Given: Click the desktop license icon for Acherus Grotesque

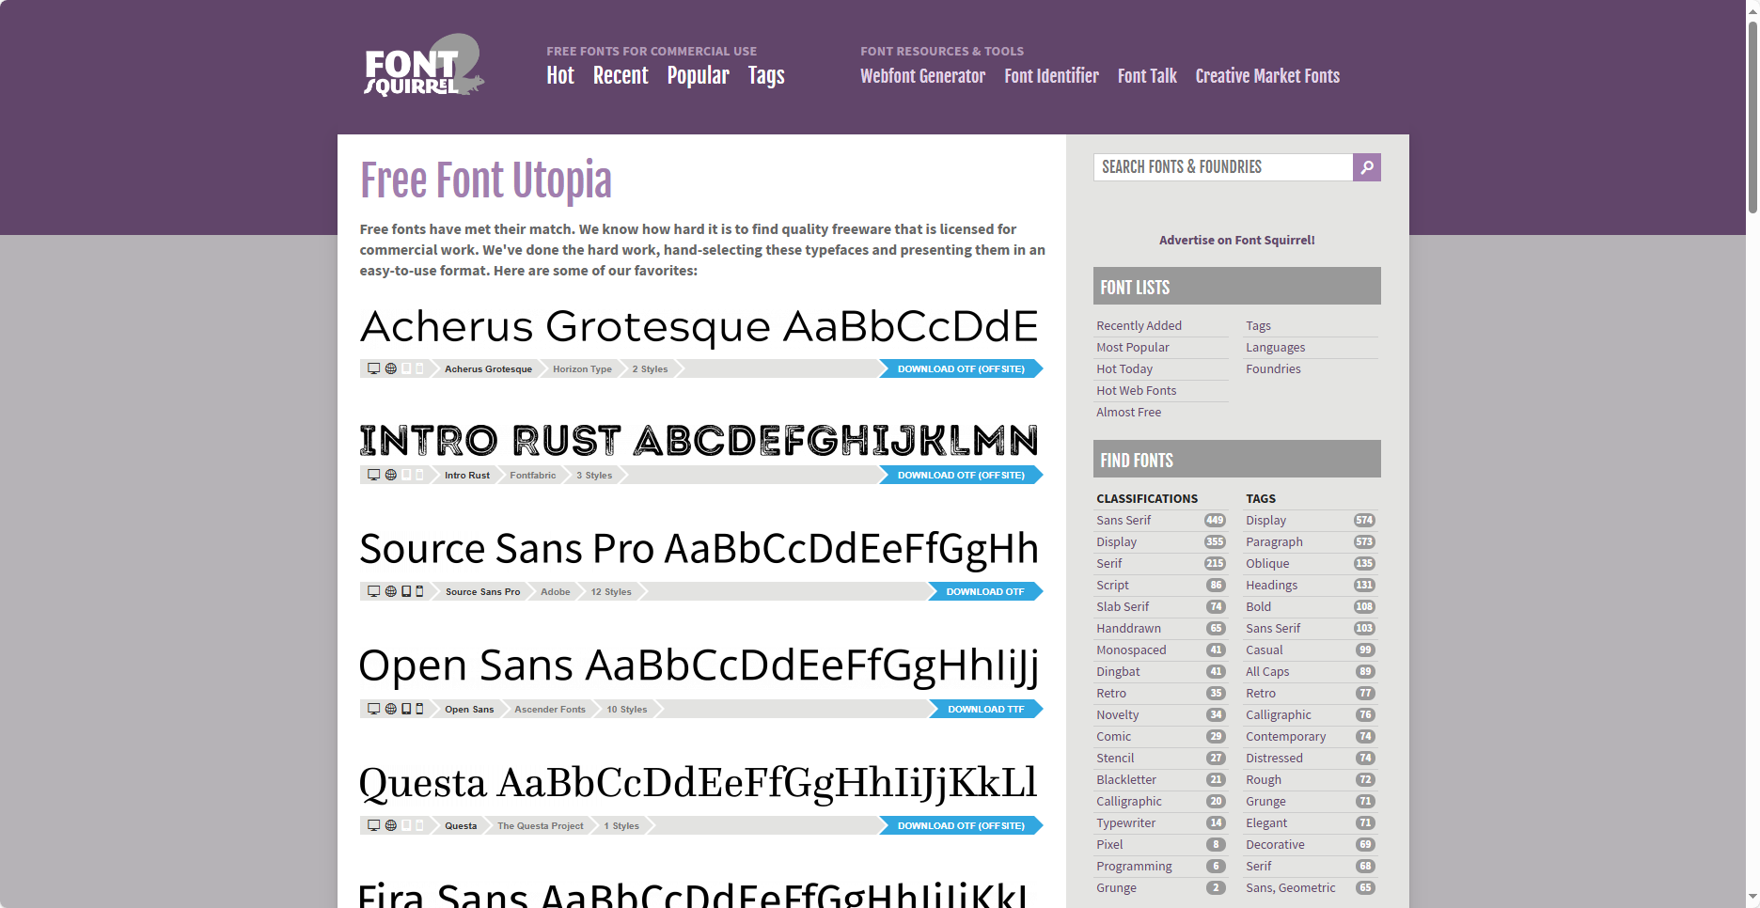Looking at the screenshot, I should 373,368.
